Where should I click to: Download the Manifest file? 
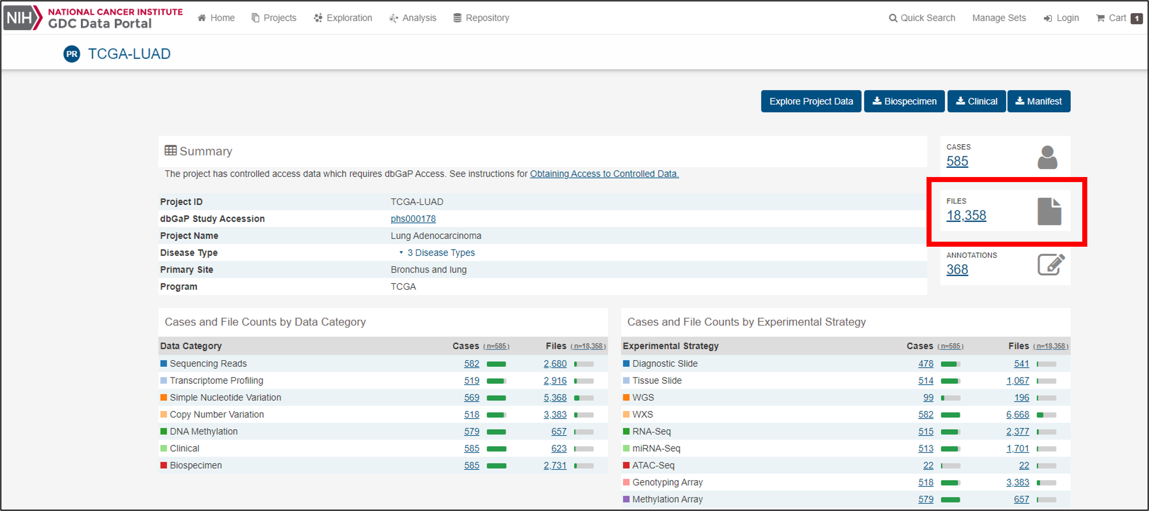(x=1038, y=101)
